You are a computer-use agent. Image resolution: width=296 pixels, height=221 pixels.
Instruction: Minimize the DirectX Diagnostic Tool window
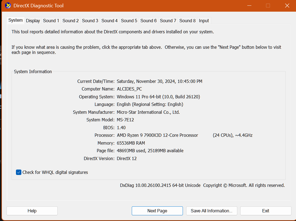pyautogui.click(x=249, y=6)
